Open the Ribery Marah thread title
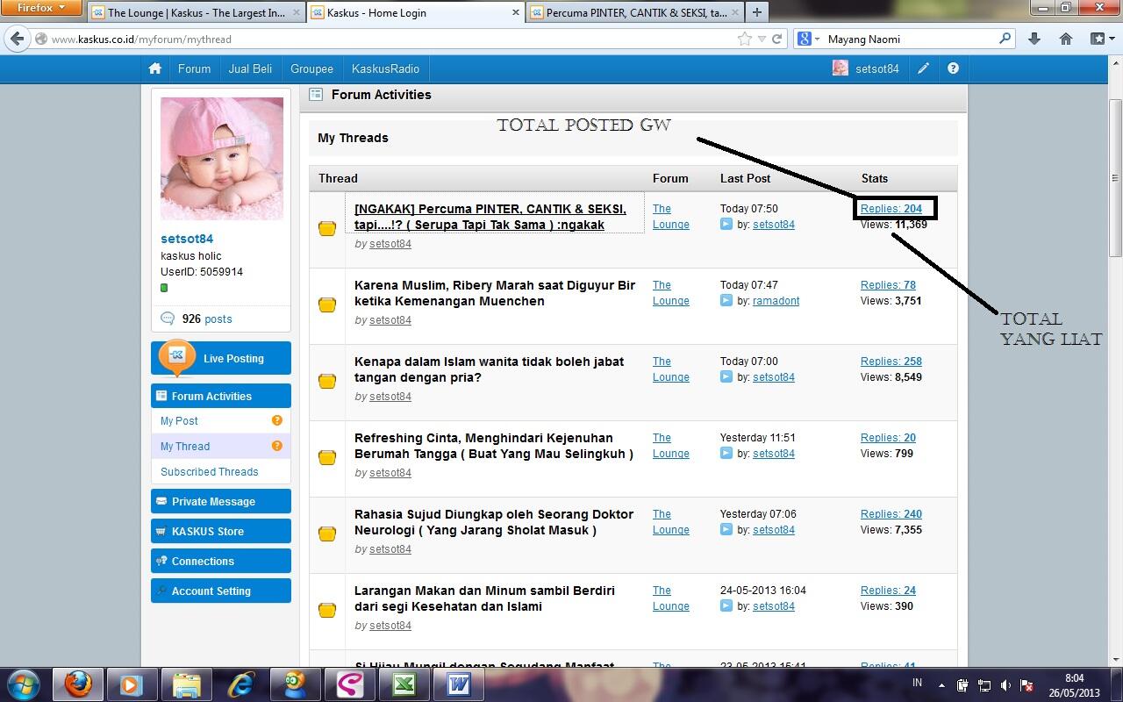This screenshot has height=702, width=1123. (495, 293)
